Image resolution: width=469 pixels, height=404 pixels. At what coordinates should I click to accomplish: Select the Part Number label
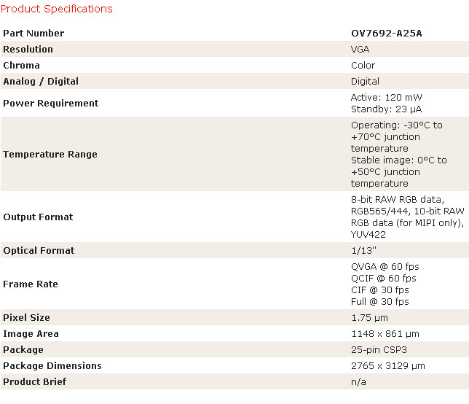tap(33, 34)
